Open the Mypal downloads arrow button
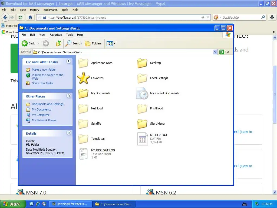This screenshot has height=208, width=277. coord(272,17)
